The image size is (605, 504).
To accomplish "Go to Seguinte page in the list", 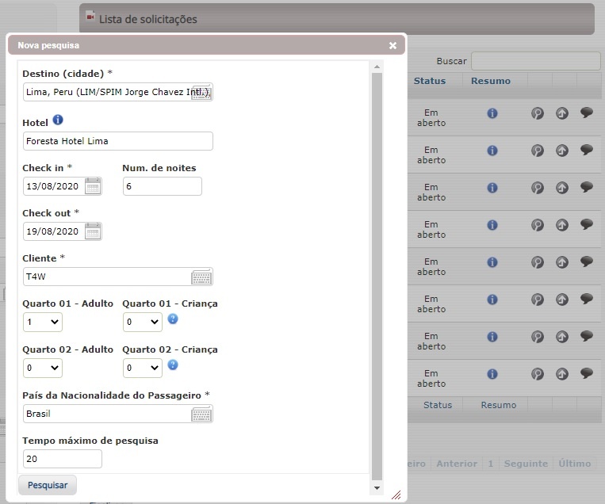I will (526, 464).
